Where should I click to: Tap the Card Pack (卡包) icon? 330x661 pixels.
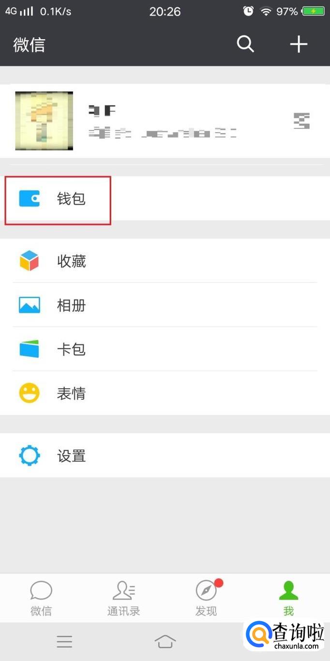coord(29,349)
